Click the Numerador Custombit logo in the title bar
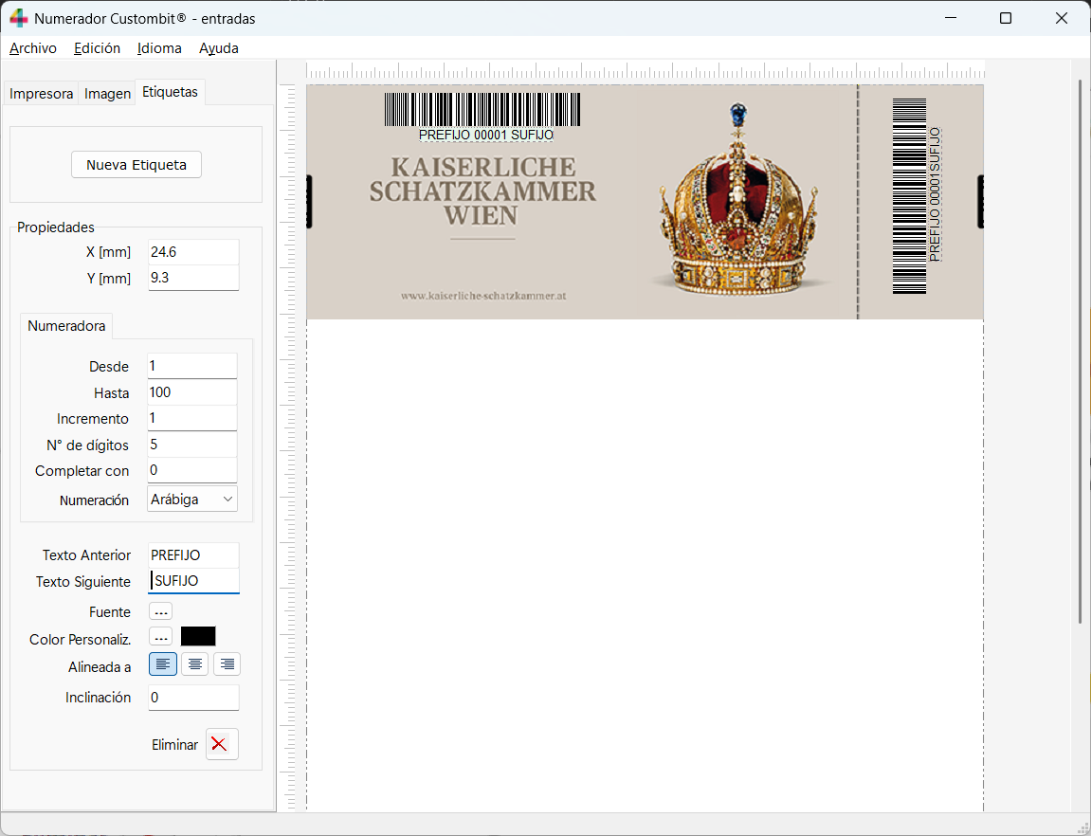 tap(19, 17)
